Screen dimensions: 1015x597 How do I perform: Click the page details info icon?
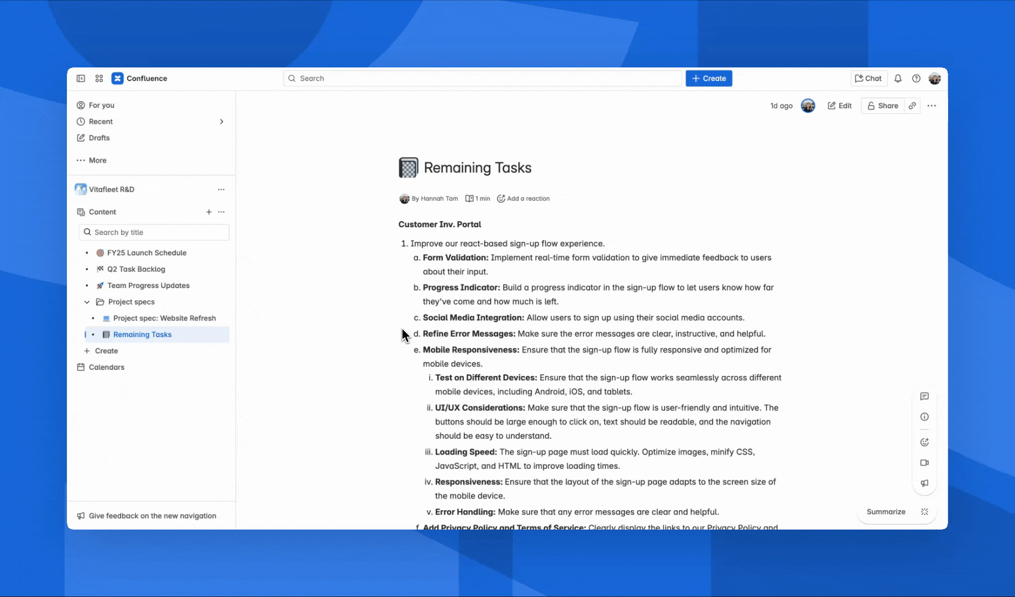(x=924, y=417)
